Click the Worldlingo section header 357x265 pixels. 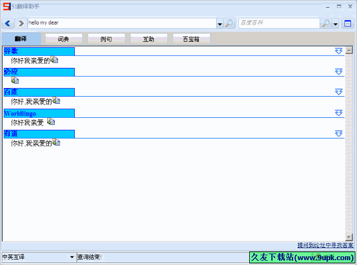point(39,113)
